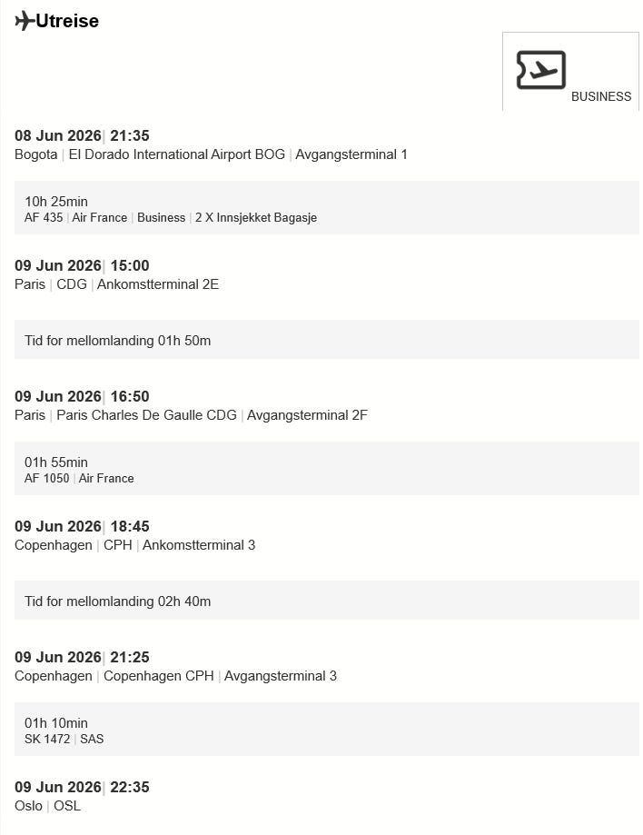Click Ankomstterminal 2E text
This screenshot has height=835, width=643.
(x=158, y=284)
